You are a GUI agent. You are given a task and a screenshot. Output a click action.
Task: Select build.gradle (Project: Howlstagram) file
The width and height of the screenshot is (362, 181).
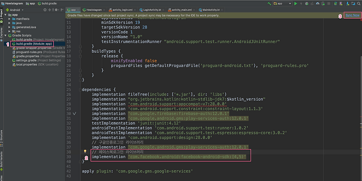coord(38,40)
